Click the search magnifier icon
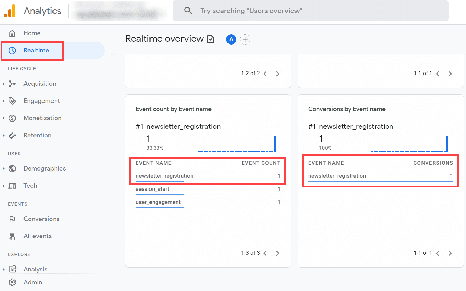The width and height of the screenshot is (466, 291). (x=188, y=11)
